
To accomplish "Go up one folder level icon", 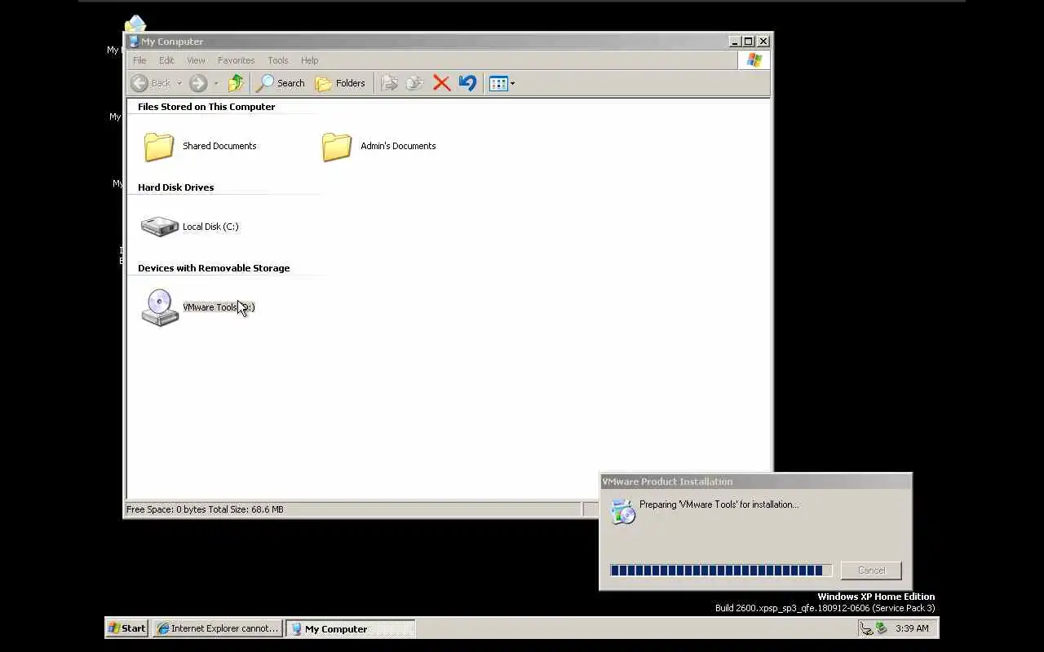I will click(236, 83).
